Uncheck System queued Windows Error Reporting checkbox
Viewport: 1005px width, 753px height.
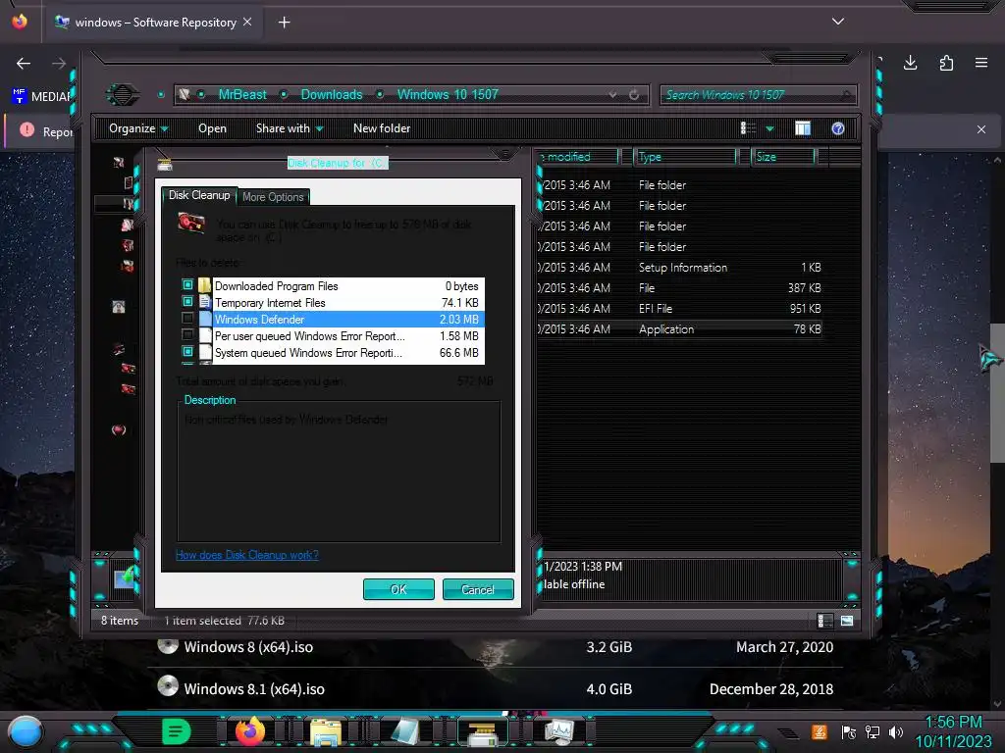tap(187, 351)
